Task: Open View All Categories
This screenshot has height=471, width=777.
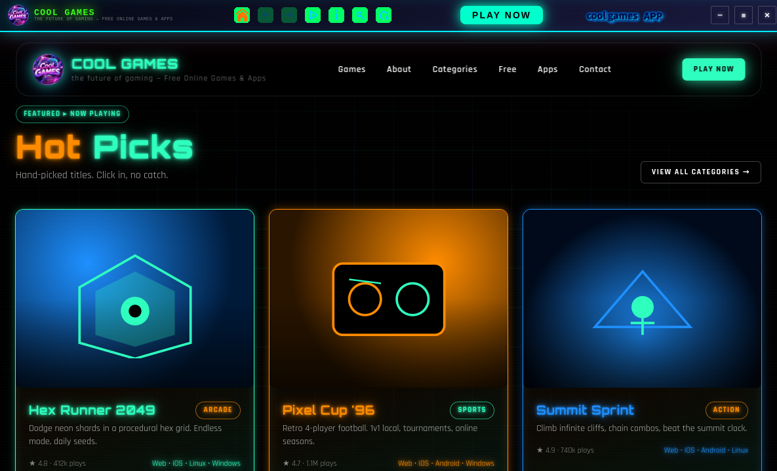Action: point(701,172)
